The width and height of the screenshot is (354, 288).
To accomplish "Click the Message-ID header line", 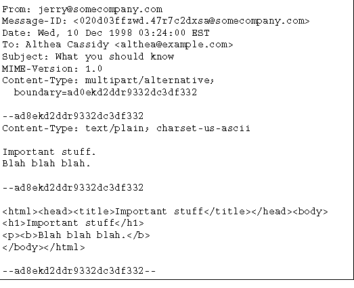I will (x=156, y=21).
